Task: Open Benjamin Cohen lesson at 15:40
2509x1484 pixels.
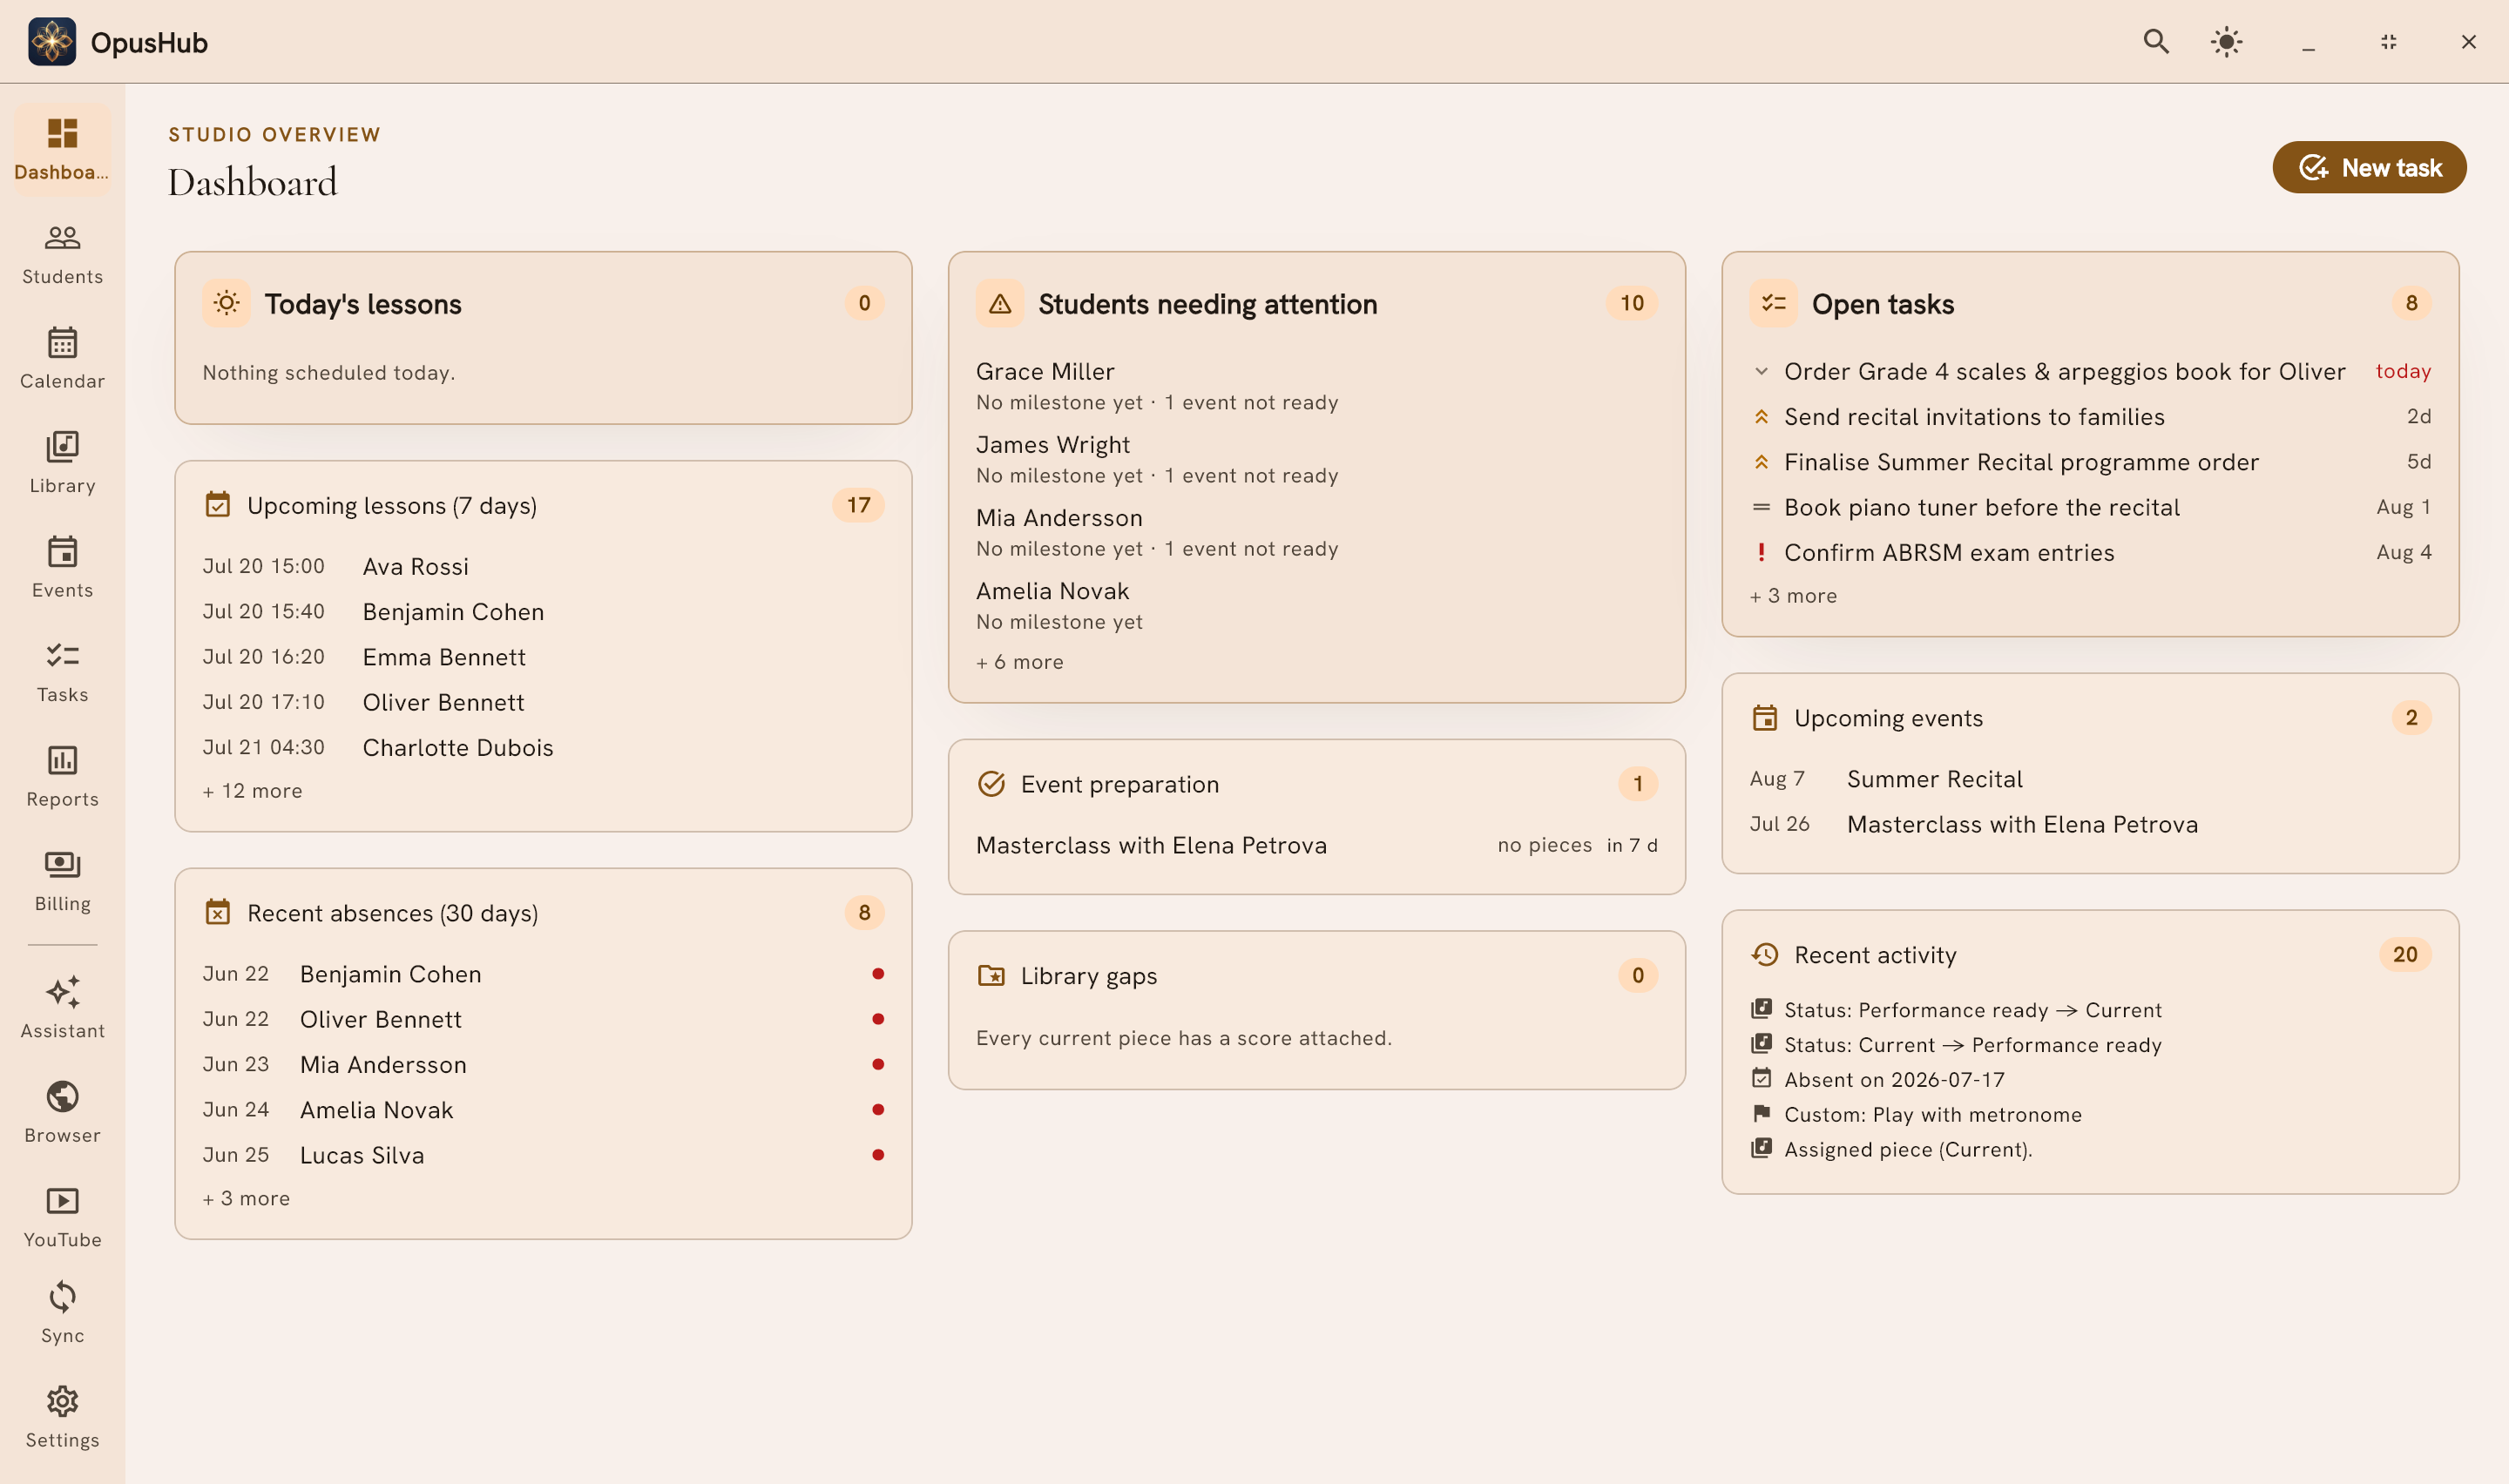Action: pos(543,612)
